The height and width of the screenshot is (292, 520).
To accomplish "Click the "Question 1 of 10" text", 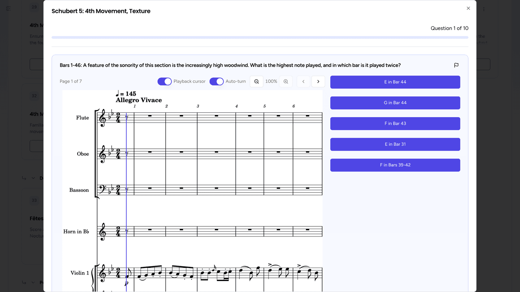I will (449, 28).
